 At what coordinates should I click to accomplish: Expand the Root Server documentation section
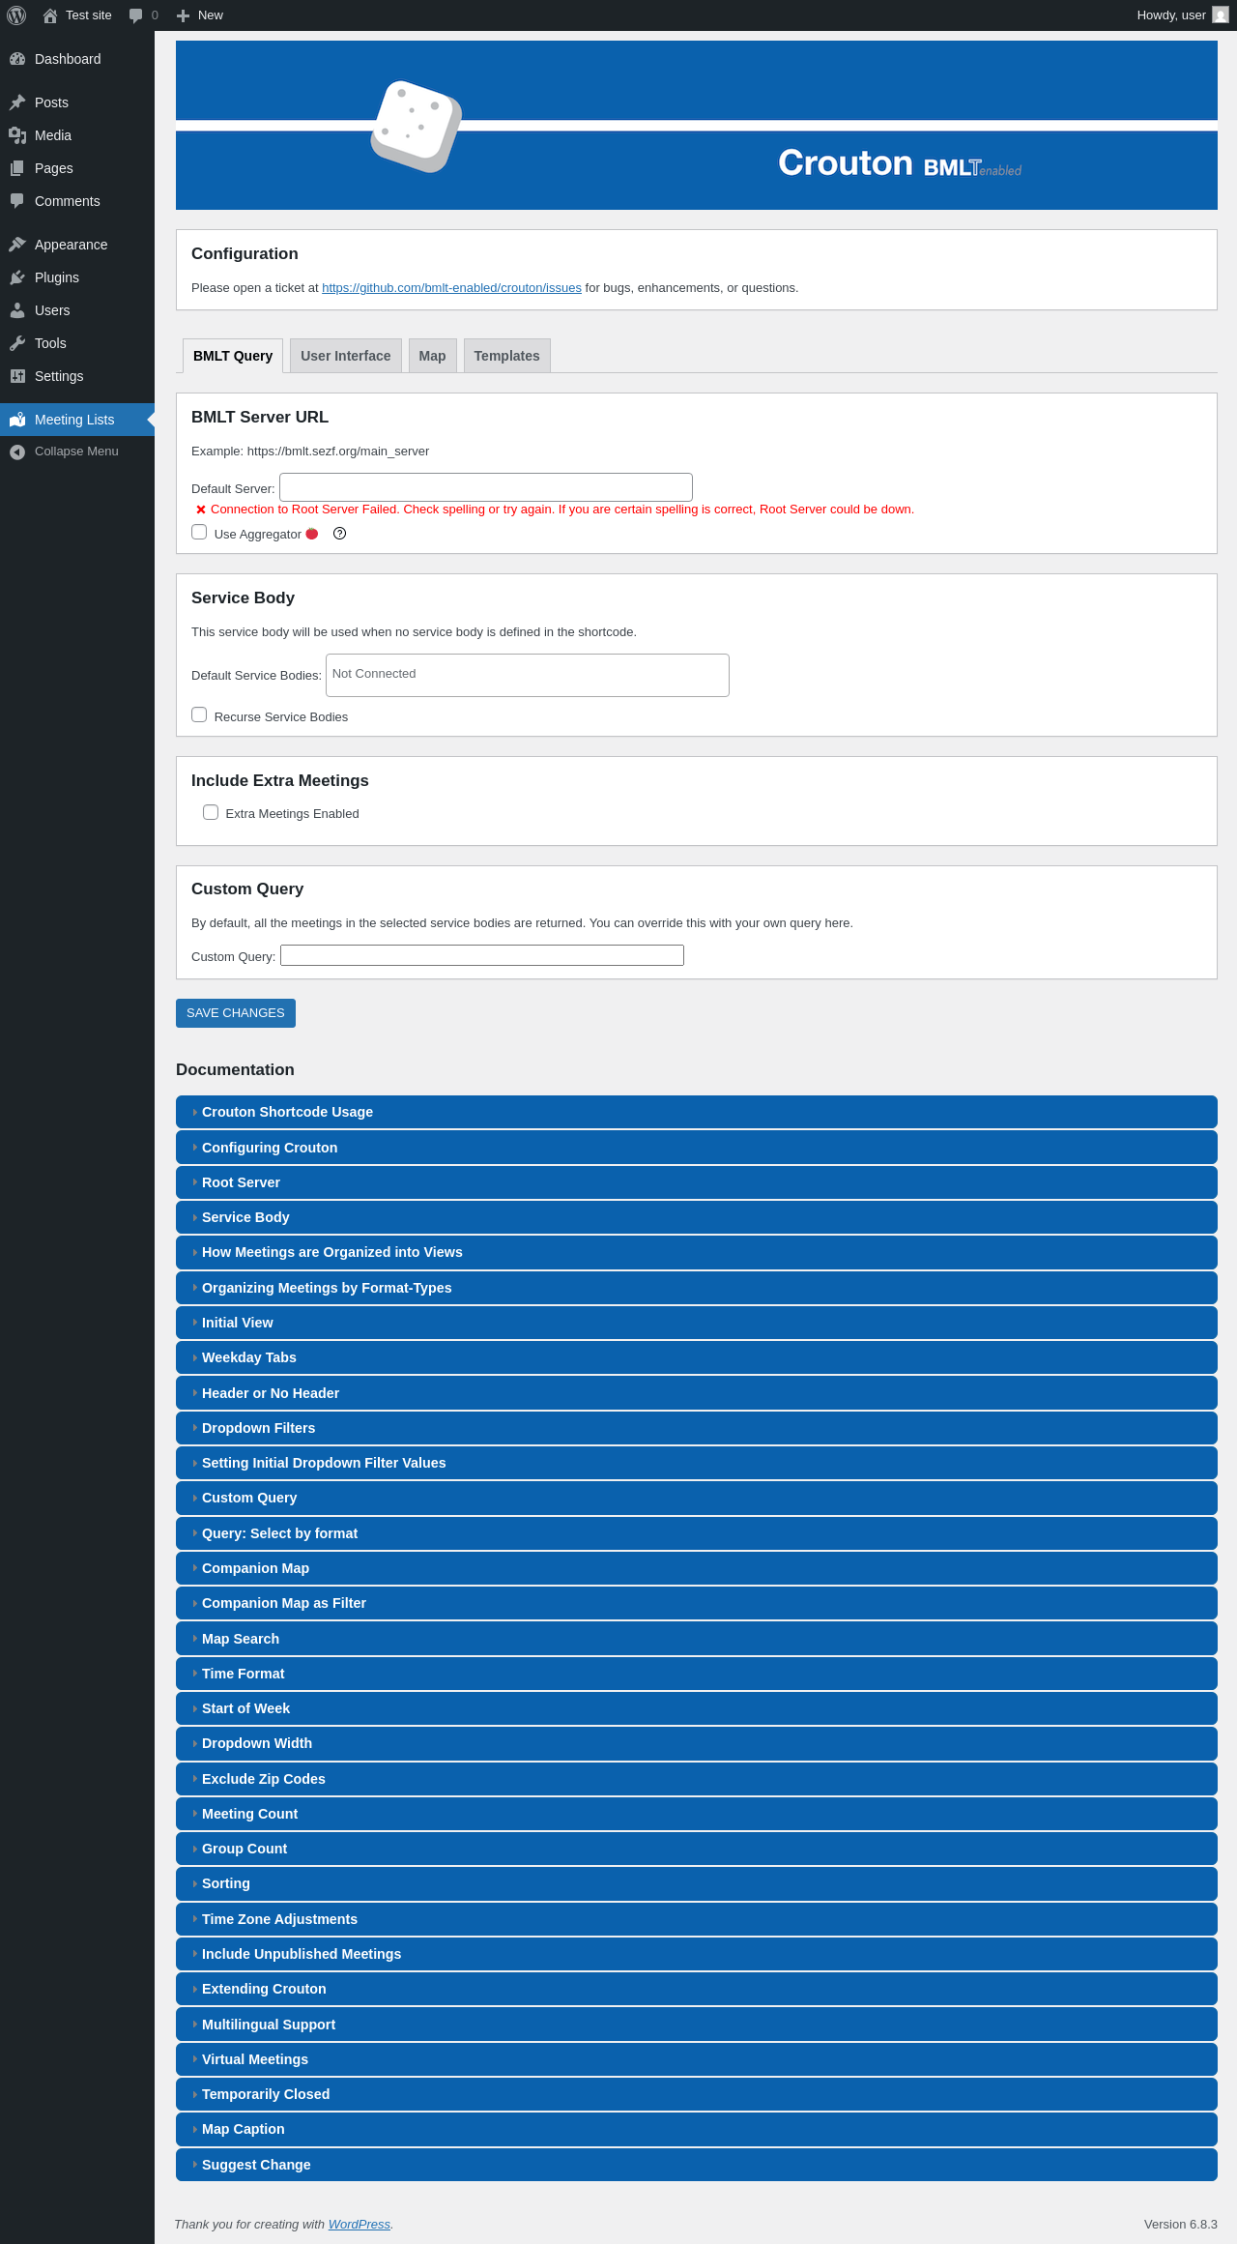[696, 1182]
